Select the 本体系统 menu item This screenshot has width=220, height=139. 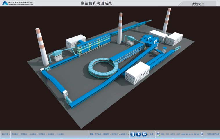(x=33, y=134)
